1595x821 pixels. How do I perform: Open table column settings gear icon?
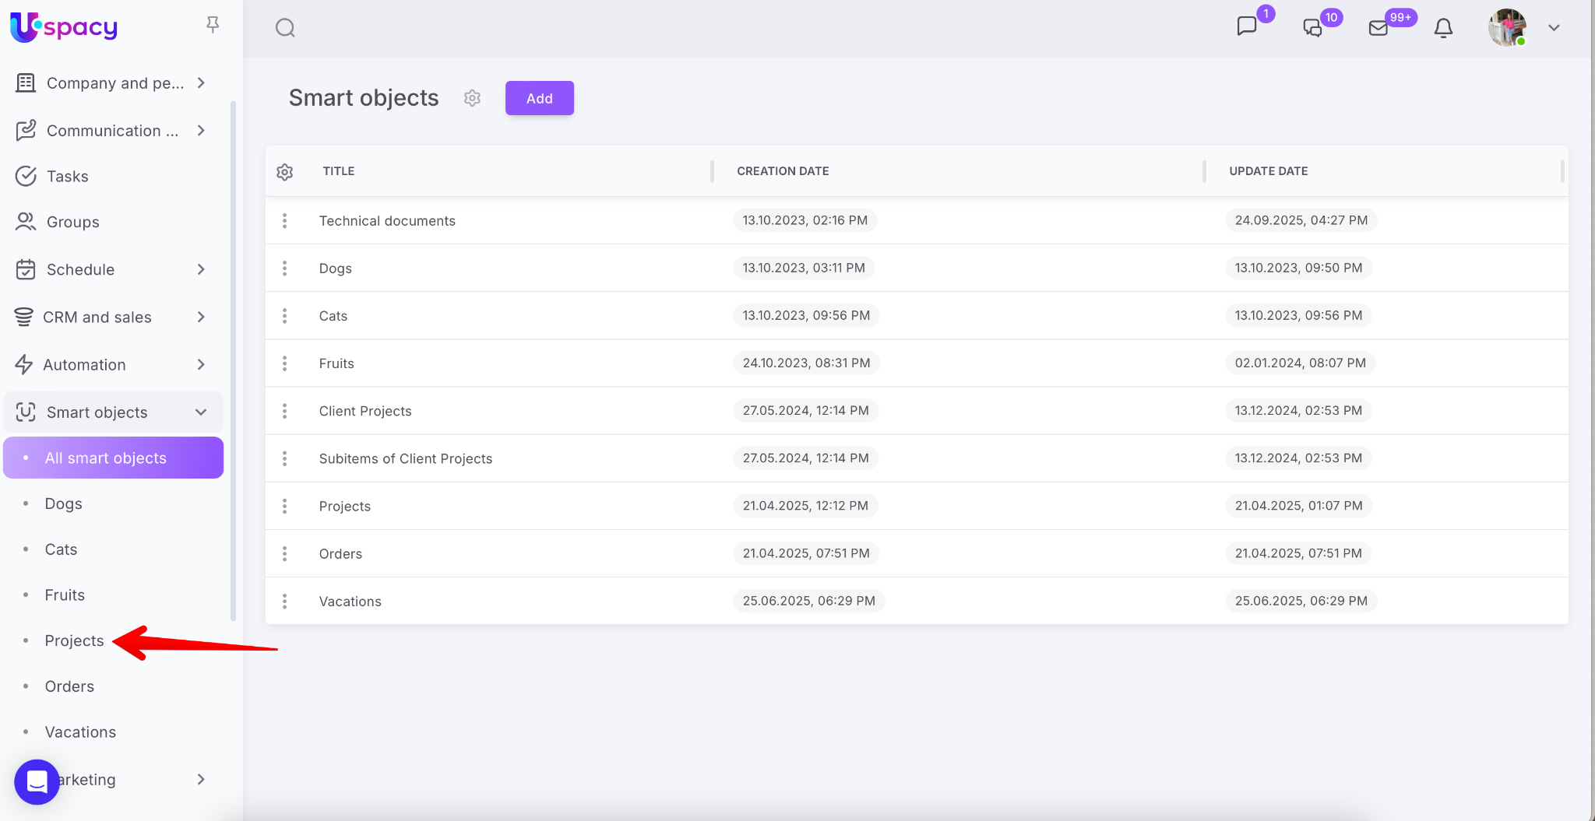[x=285, y=172]
